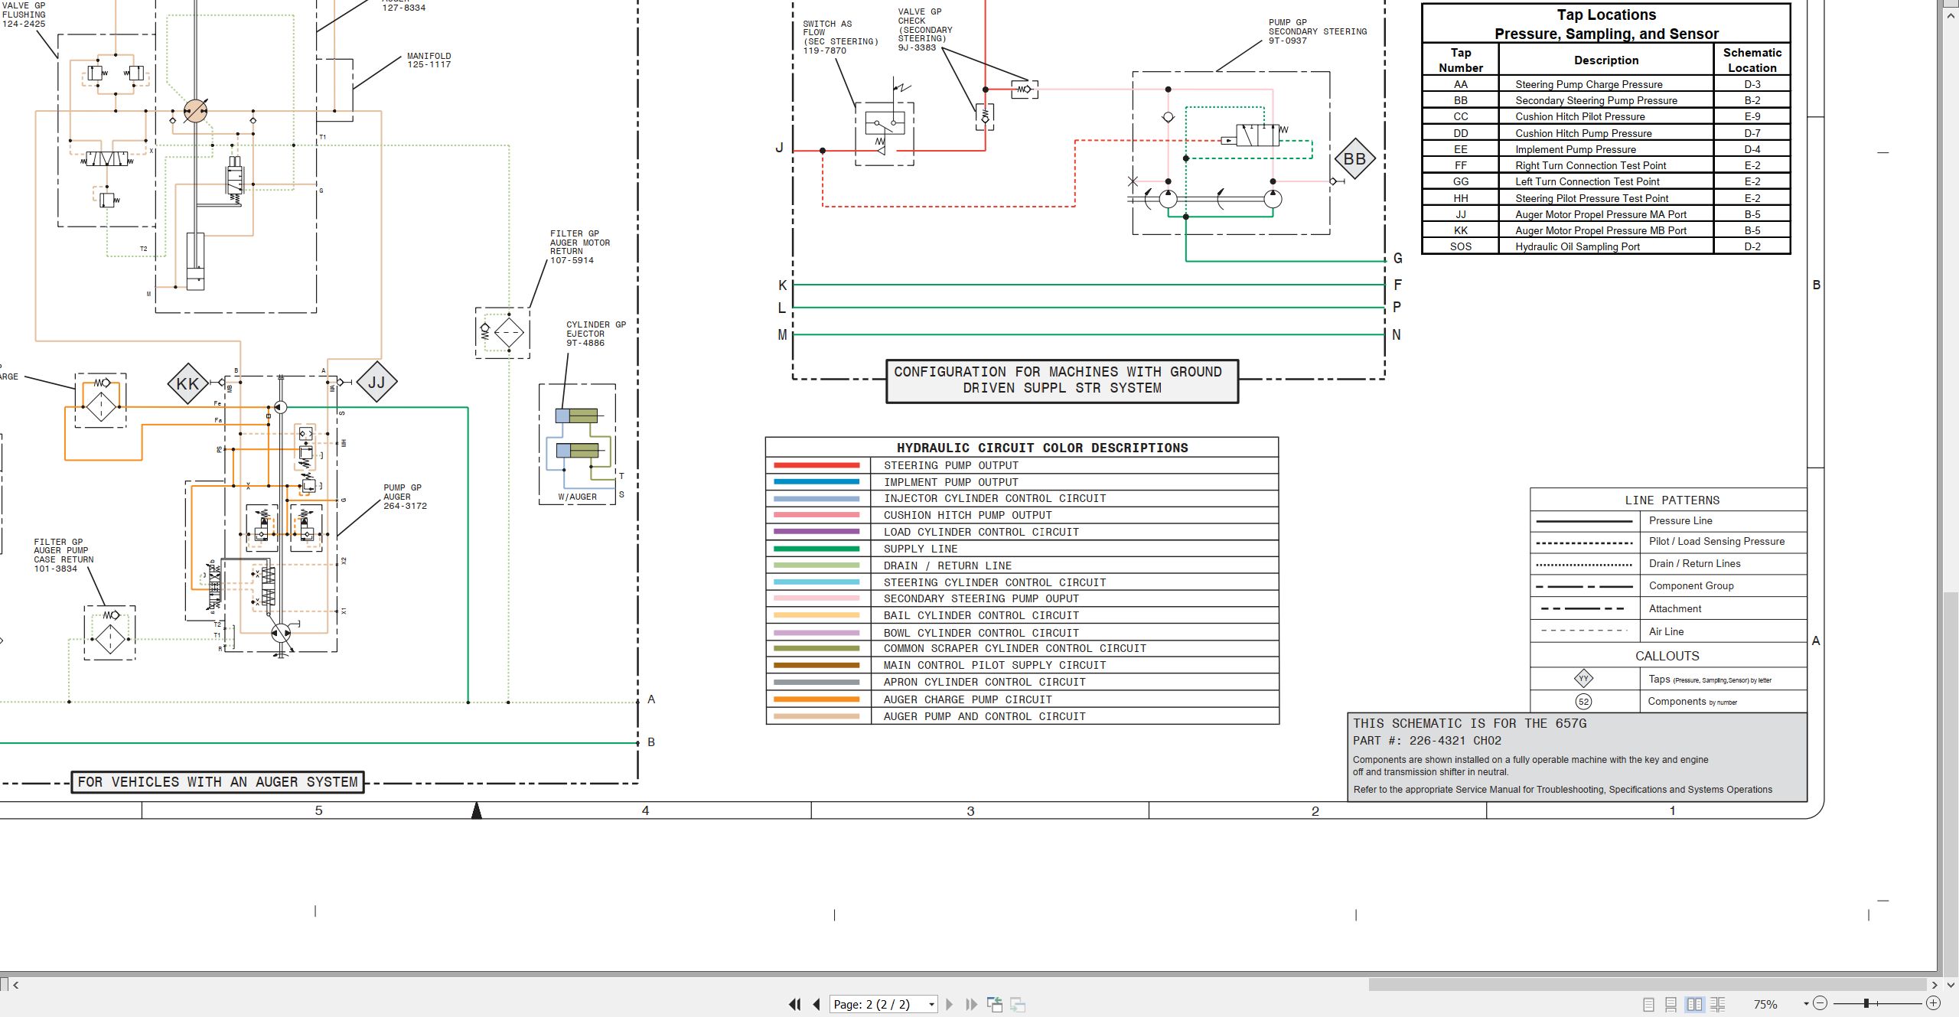
Task: Click 'FILTER GP AUGER PUMP CASE RETURN' label
Action: point(64,555)
